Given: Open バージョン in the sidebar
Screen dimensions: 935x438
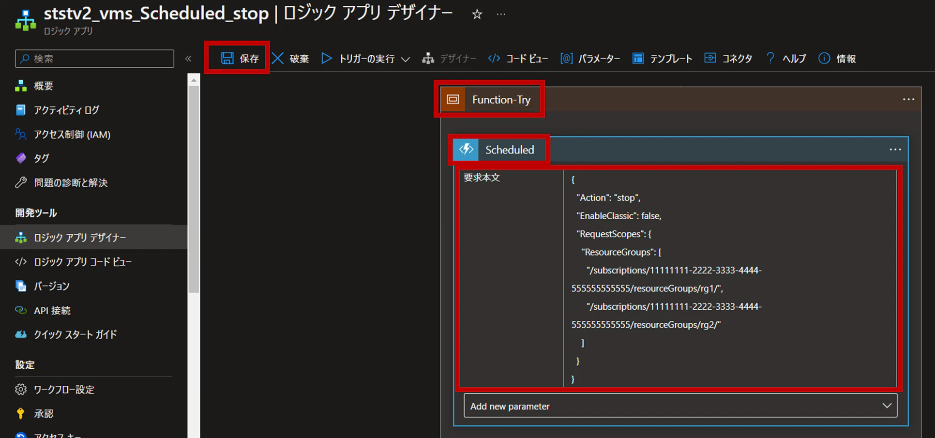Looking at the screenshot, I should tap(93, 286).
